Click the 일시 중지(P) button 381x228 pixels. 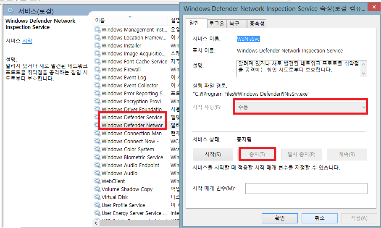[x=302, y=155]
